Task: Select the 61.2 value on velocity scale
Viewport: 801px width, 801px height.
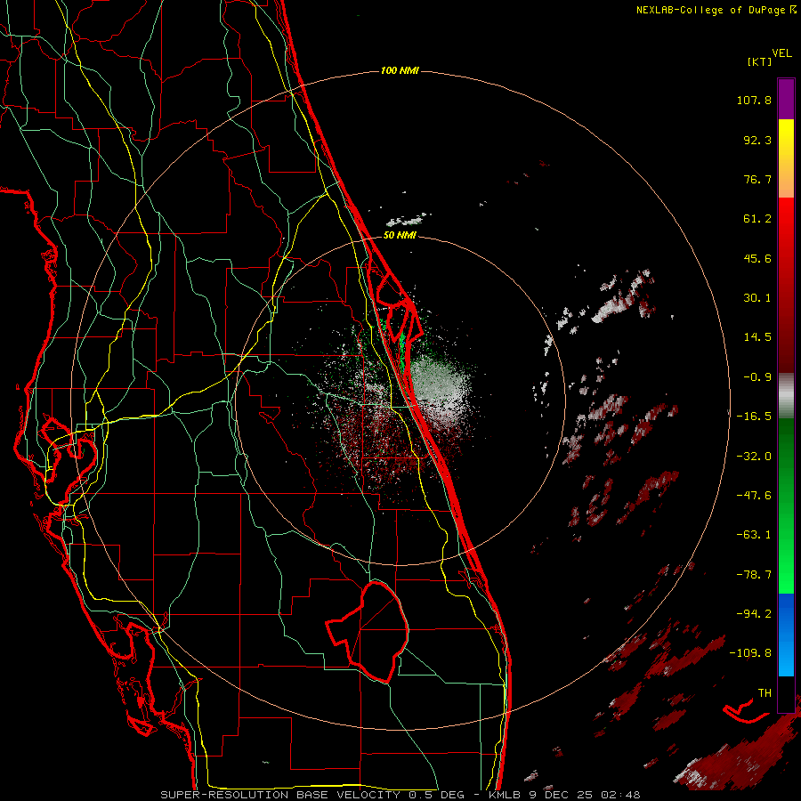Action: 757,219
